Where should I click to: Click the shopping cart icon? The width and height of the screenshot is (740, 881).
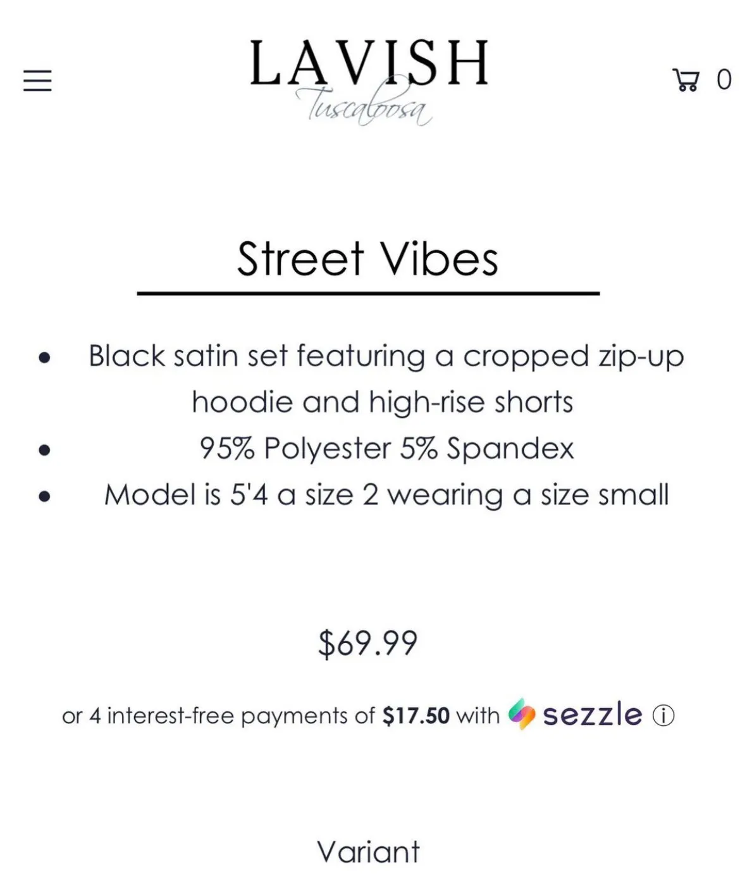tap(686, 80)
